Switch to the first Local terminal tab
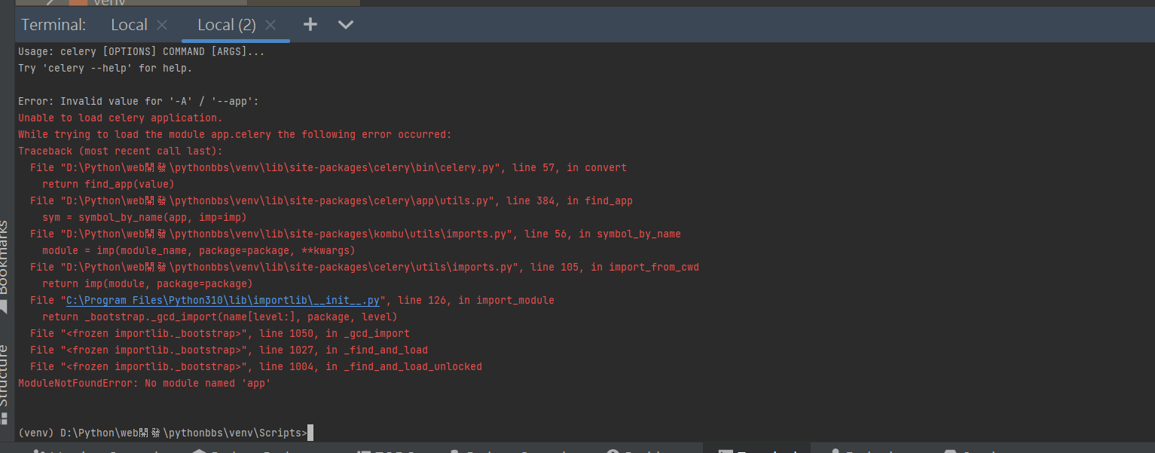The width and height of the screenshot is (1155, 453). click(x=128, y=25)
